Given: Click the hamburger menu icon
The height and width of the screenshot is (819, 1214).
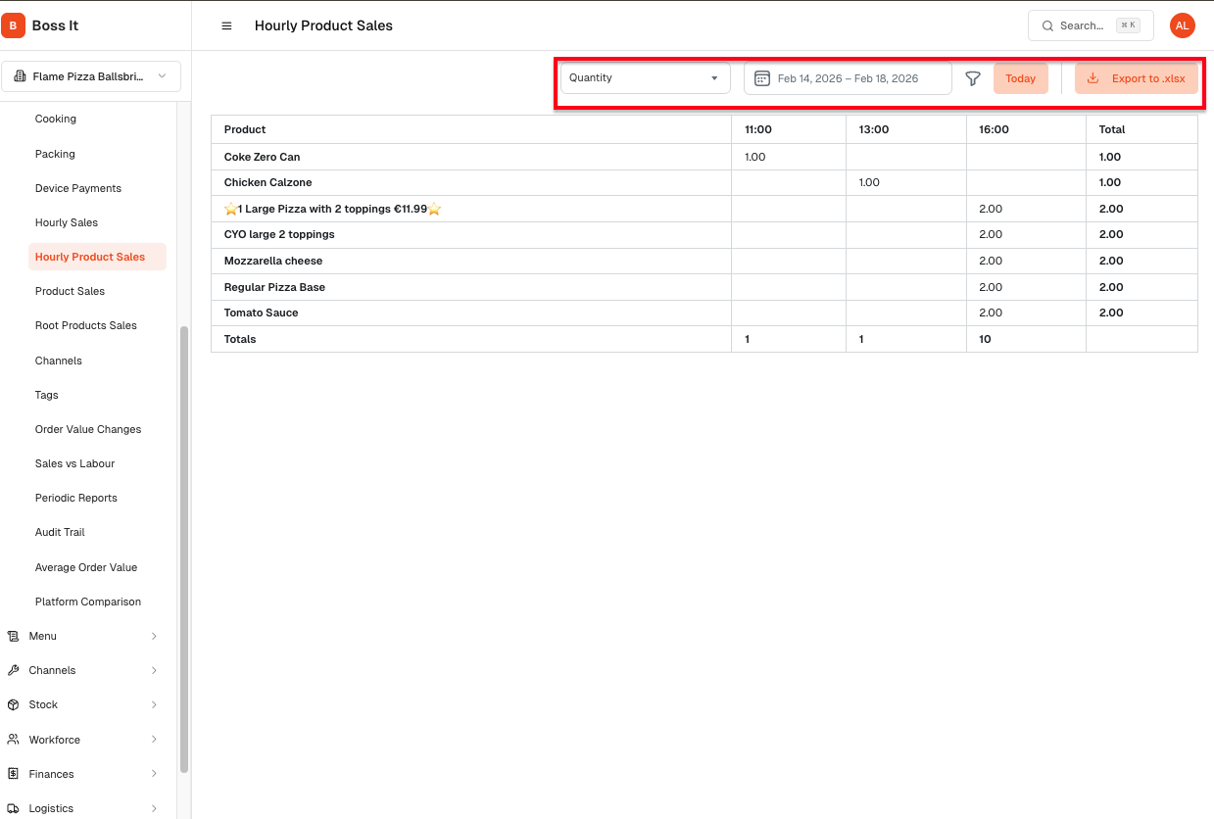Looking at the screenshot, I should pyautogui.click(x=226, y=25).
